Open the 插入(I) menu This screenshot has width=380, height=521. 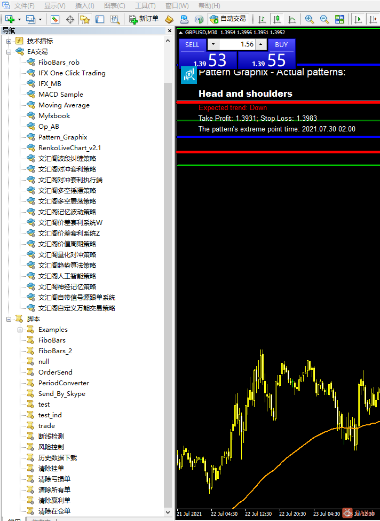pyautogui.click(x=85, y=6)
